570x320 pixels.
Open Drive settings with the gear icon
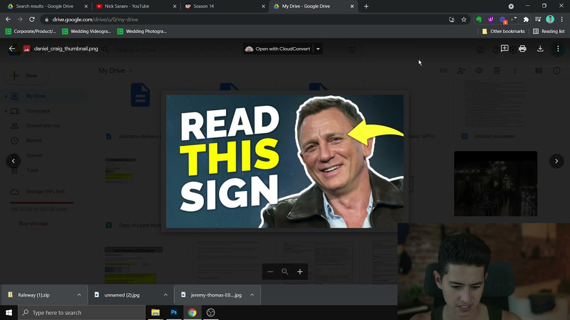[513, 49]
